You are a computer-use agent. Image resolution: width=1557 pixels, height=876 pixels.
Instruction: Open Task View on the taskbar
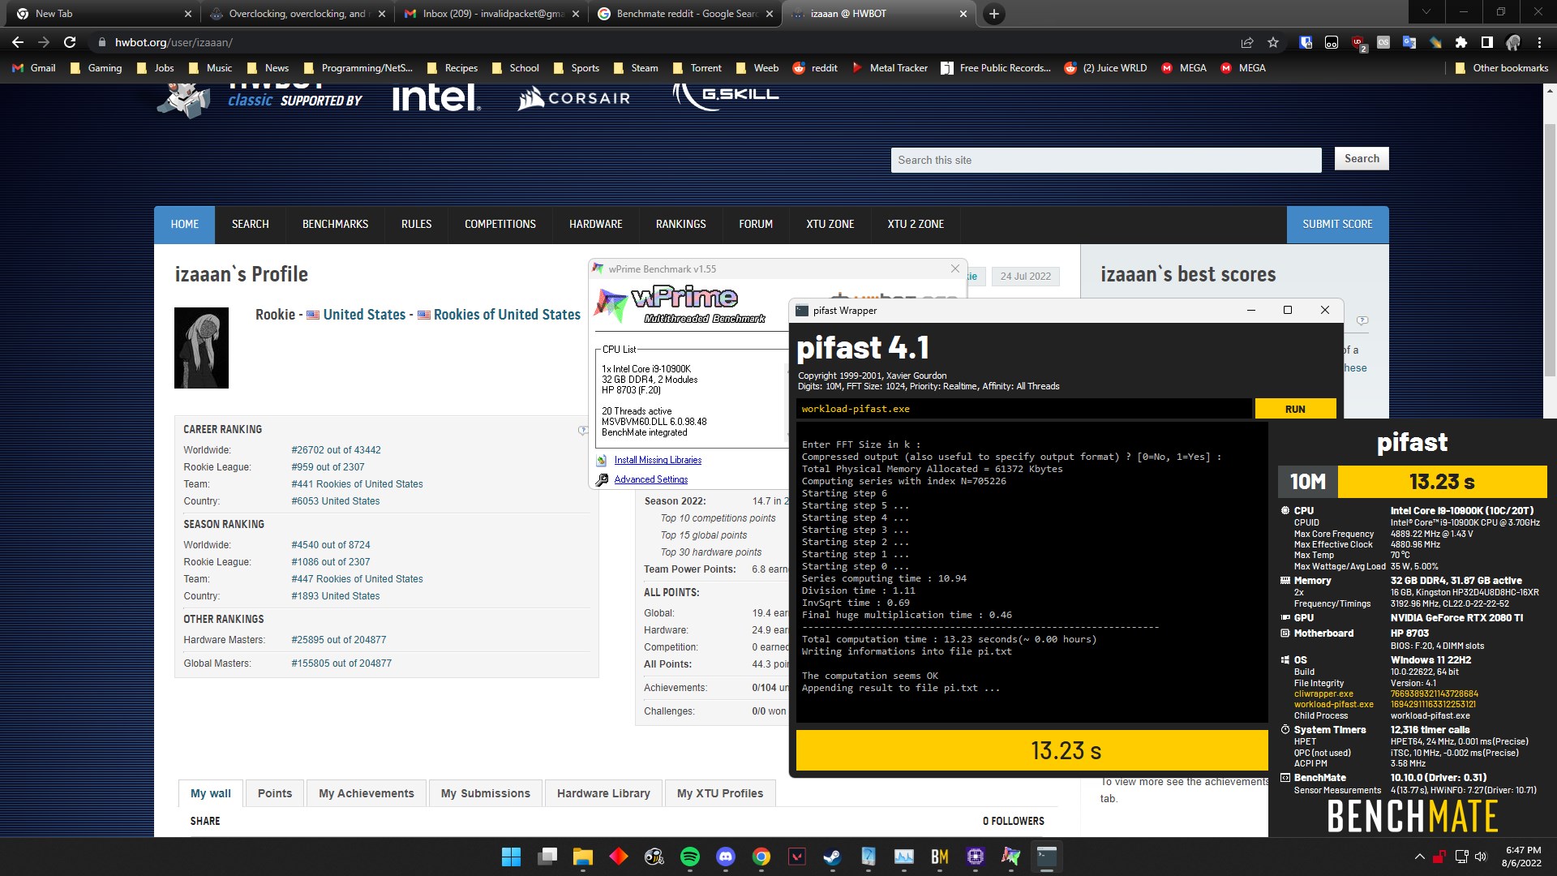pos(547,857)
